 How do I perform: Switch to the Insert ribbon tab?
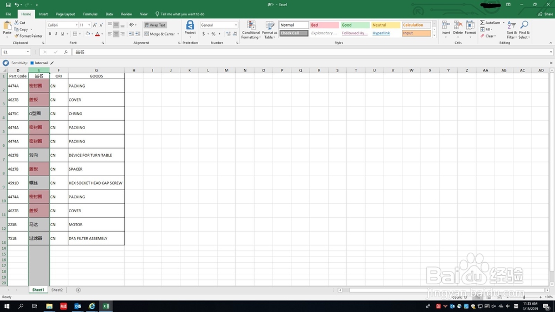43,14
